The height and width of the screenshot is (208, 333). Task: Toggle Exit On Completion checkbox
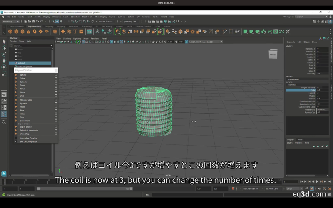(x=16, y=141)
